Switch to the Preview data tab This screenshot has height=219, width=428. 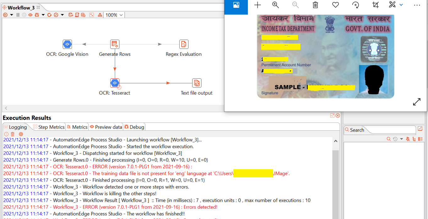point(106,127)
